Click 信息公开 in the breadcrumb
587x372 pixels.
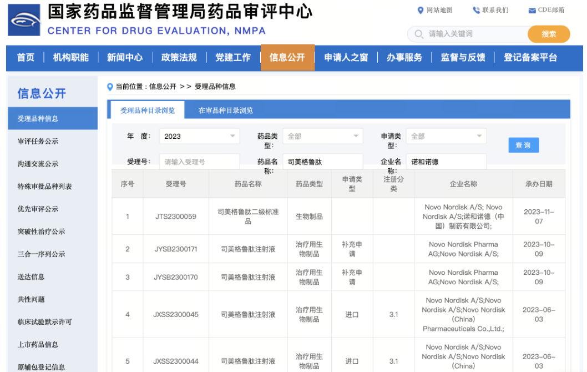click(163, 87)
